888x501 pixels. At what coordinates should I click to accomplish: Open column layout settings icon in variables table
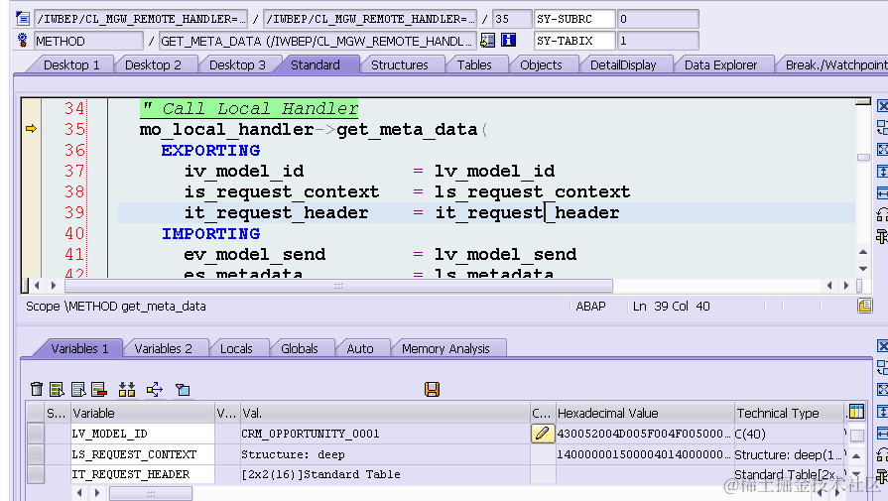pyautogui.click(x=856, y=412)
